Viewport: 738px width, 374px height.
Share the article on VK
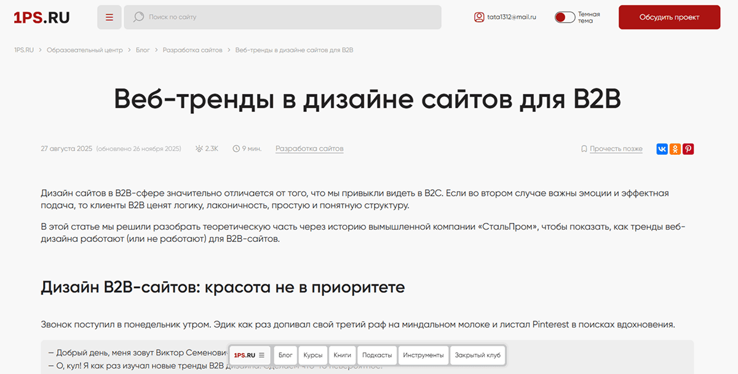pos(661,149)
